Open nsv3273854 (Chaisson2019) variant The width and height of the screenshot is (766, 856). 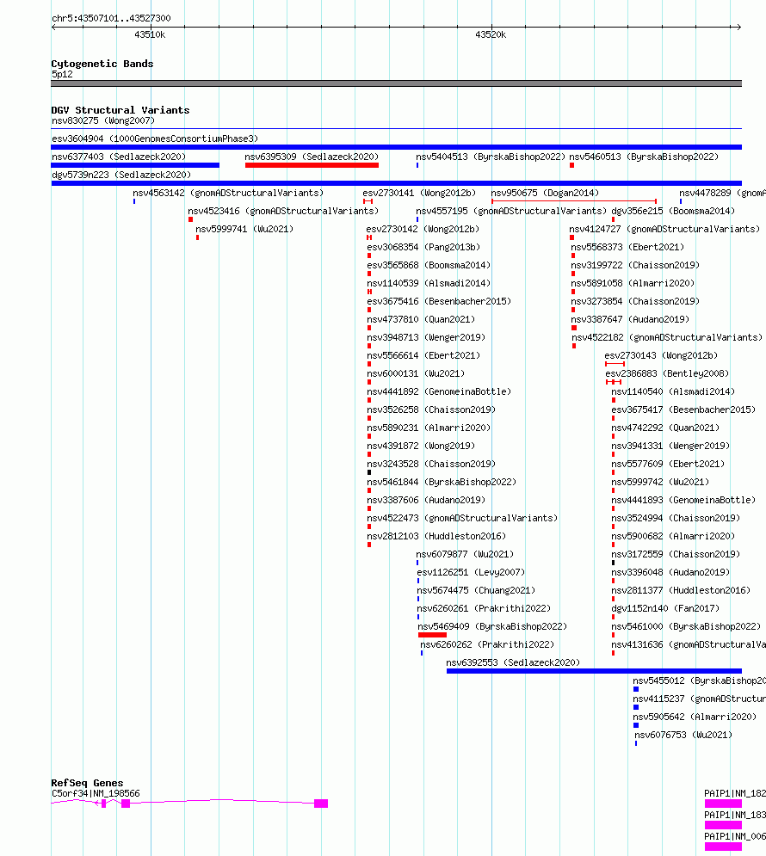pyautogui.click(x=635, y=301)
